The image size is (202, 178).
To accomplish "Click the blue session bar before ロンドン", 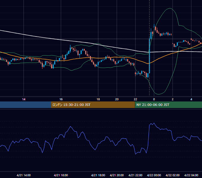I will pyautogui.click(x=26, y=105).
